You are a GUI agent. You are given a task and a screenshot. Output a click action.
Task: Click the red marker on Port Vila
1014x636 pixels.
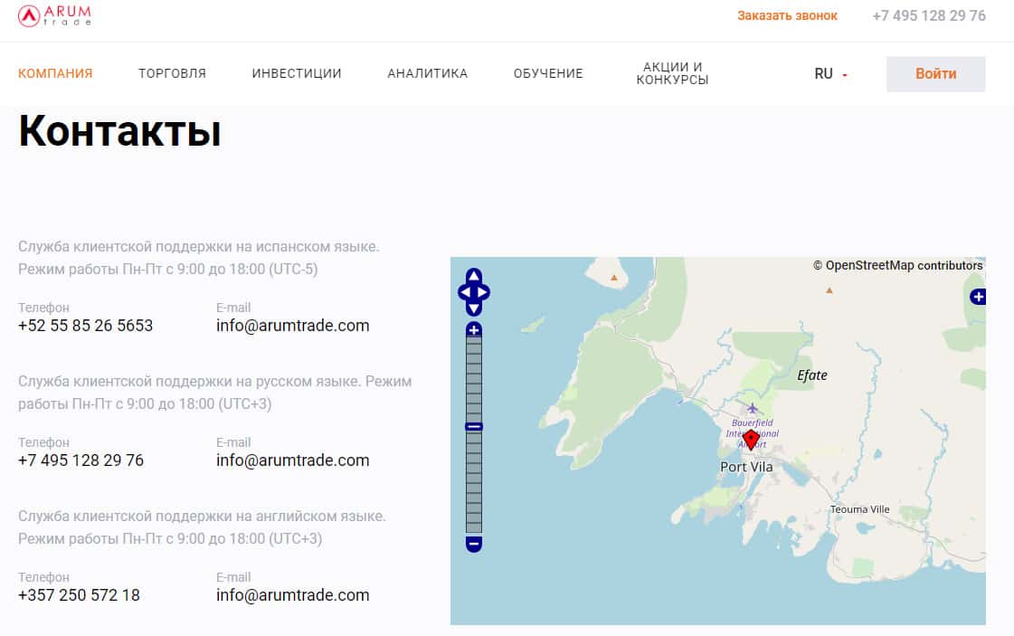(751, 440)
